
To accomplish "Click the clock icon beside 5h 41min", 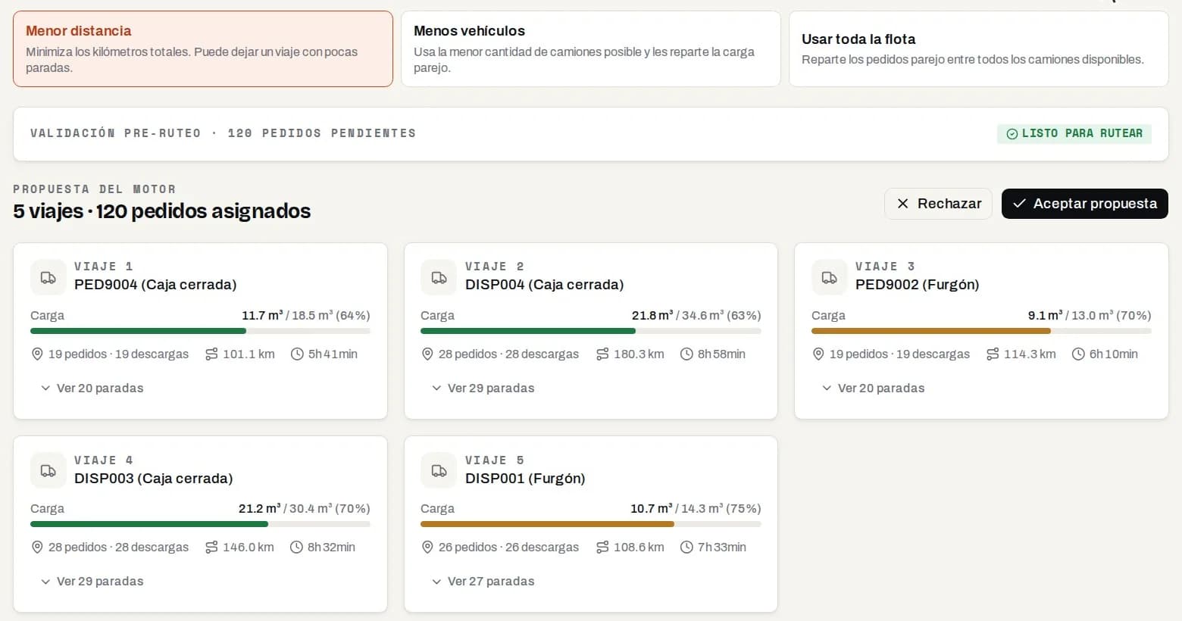I will pos(297,354).
